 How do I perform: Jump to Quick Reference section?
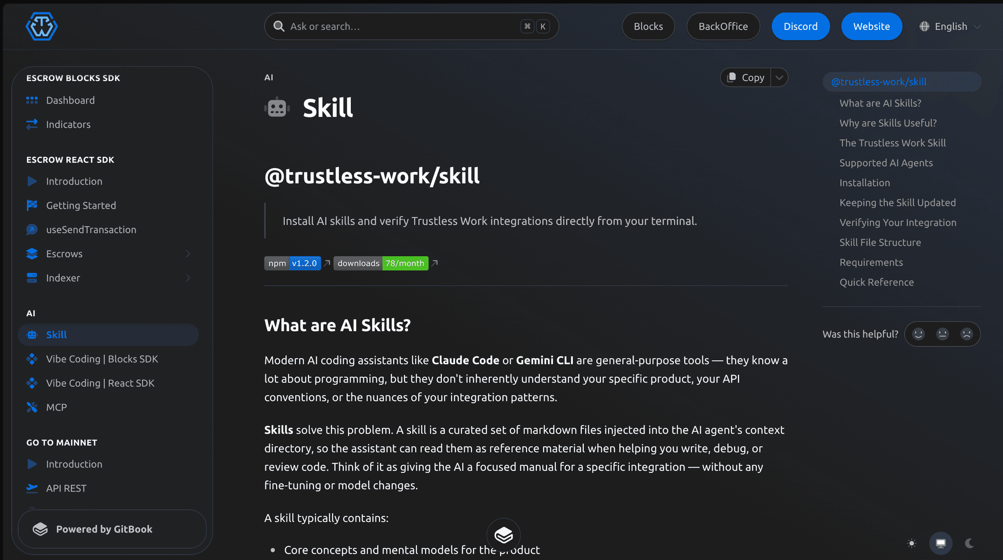(x=876, y=282)
